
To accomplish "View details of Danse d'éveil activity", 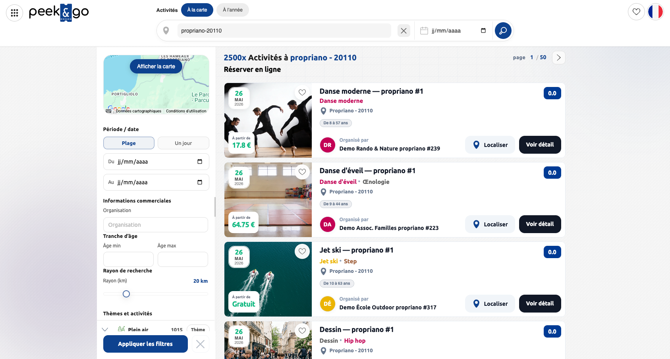I will tap(540, 224).
